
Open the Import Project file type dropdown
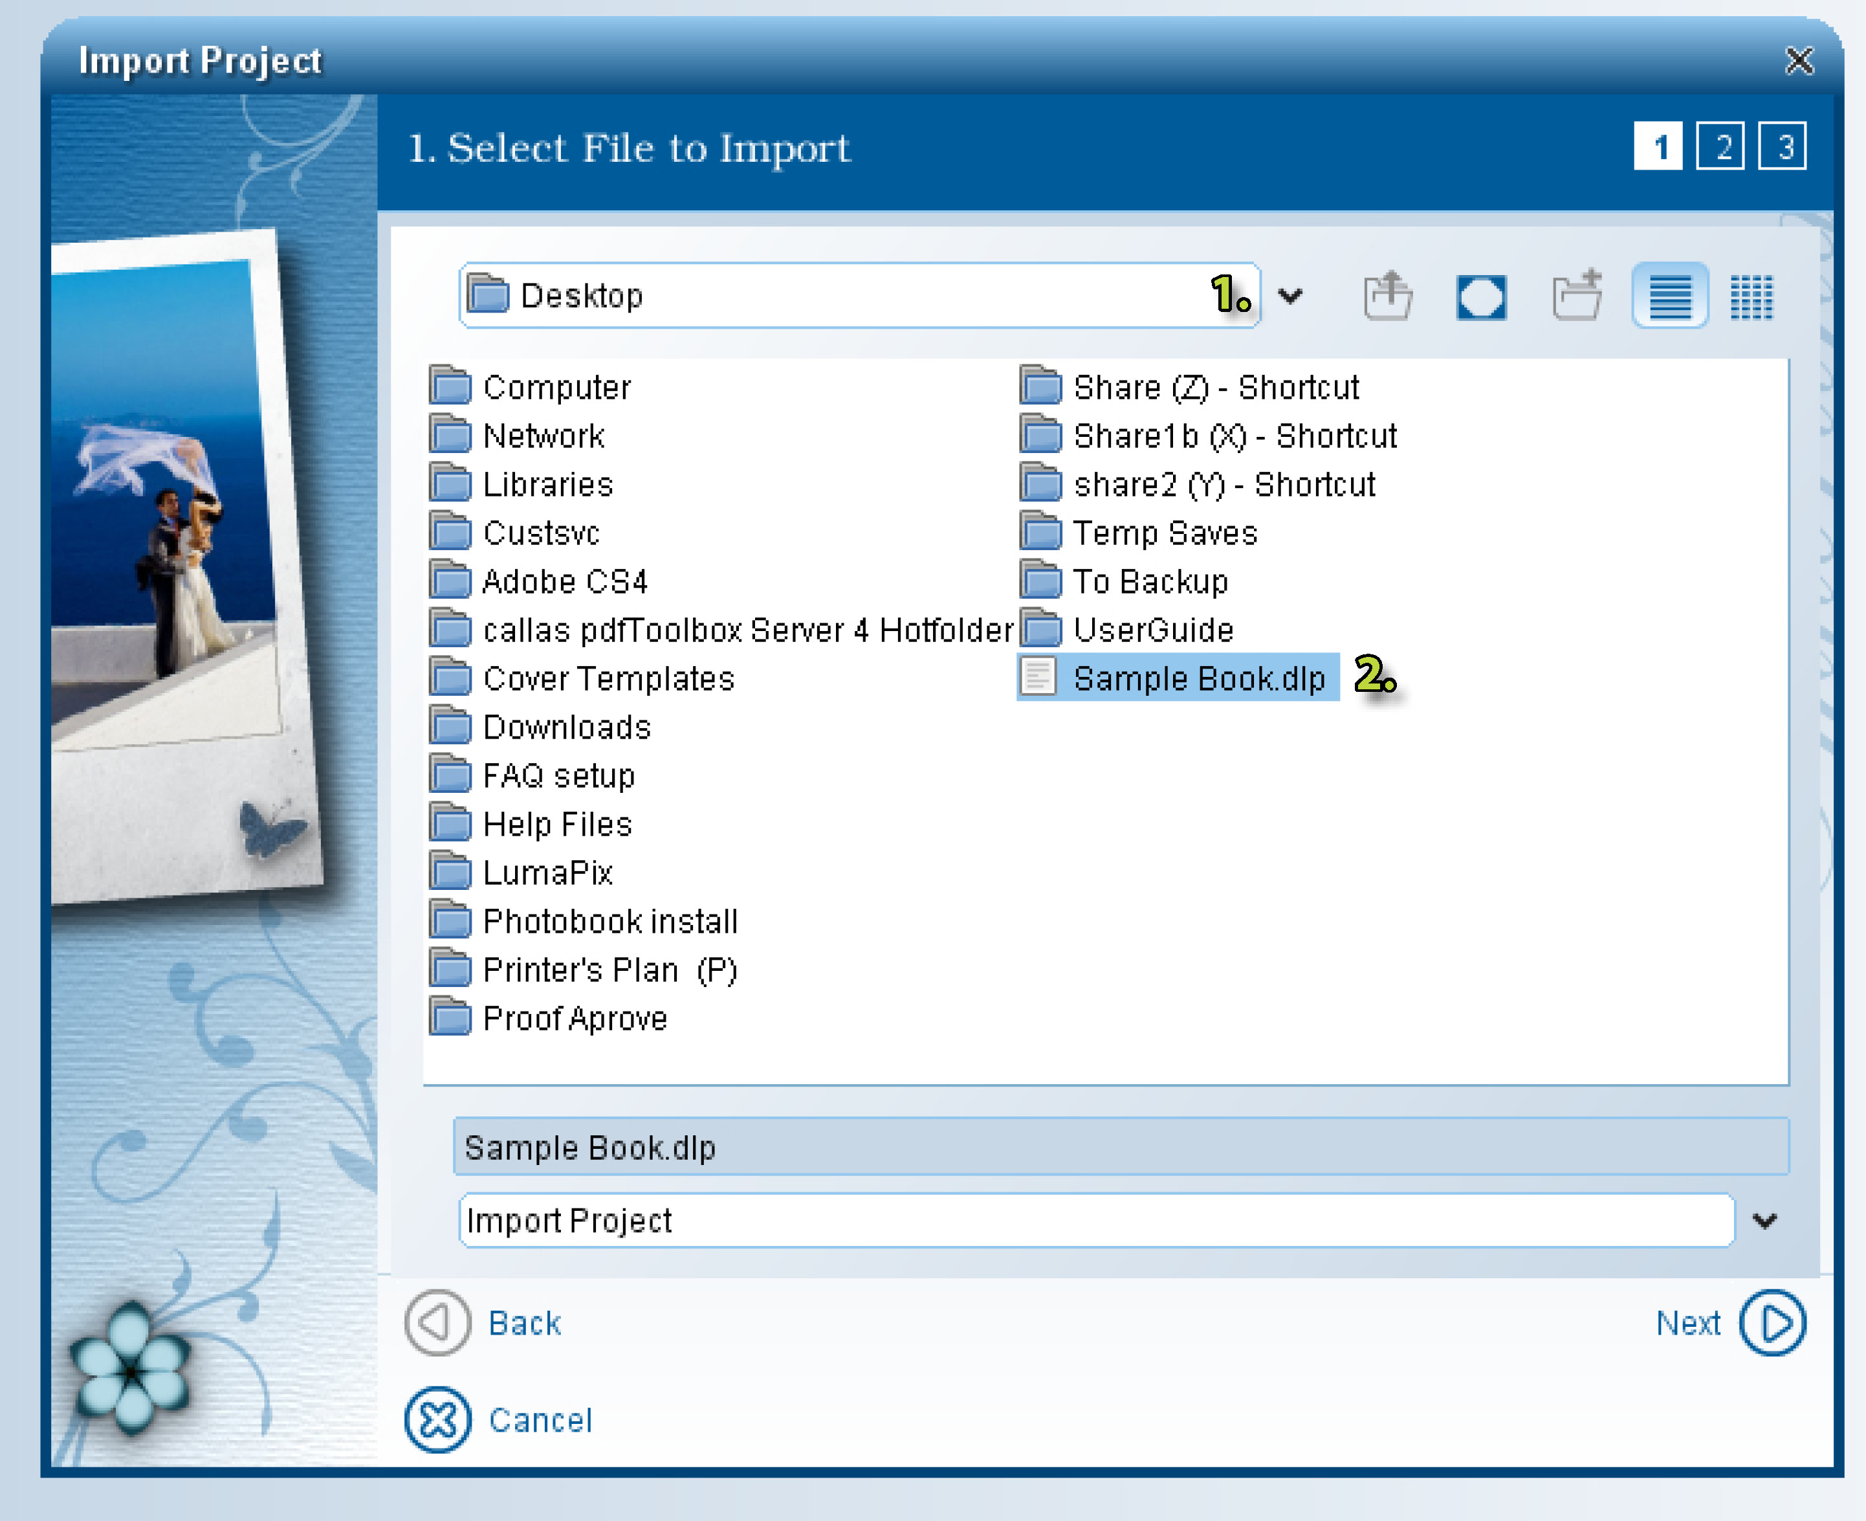click(1765, 1221)
